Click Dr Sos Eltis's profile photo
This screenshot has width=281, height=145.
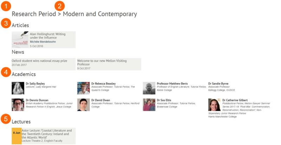point(149,104)
